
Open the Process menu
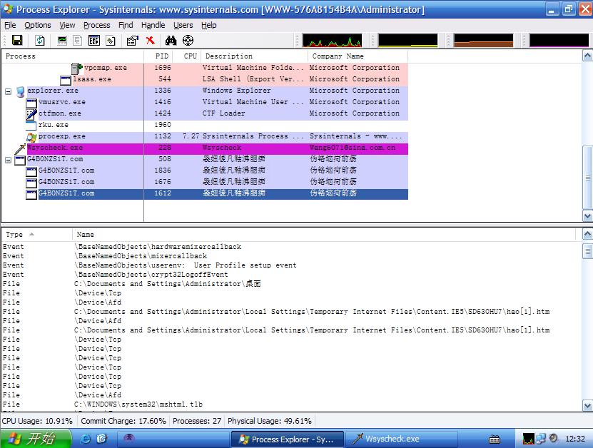point(97,25)
